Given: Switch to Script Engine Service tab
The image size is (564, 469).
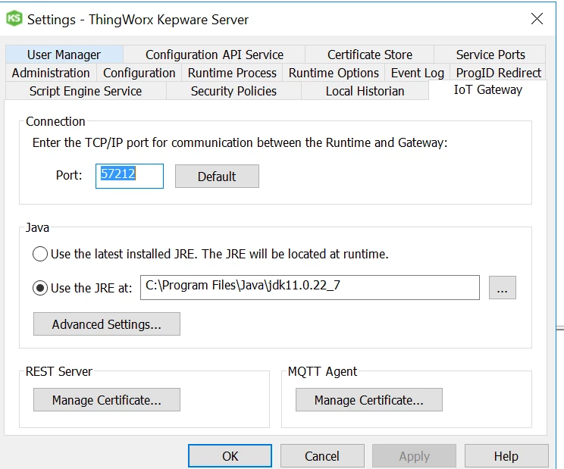Looking at the screenshot, I should 86,91.
